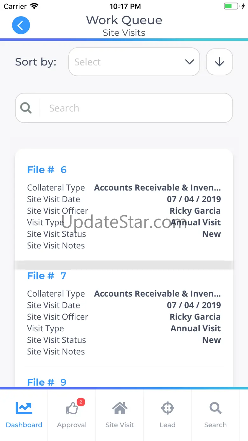Image resolution: width=248 pixels, height=441 pixels.
Task: Tap the battery indicator in status bar
Action: pos(231,6)
